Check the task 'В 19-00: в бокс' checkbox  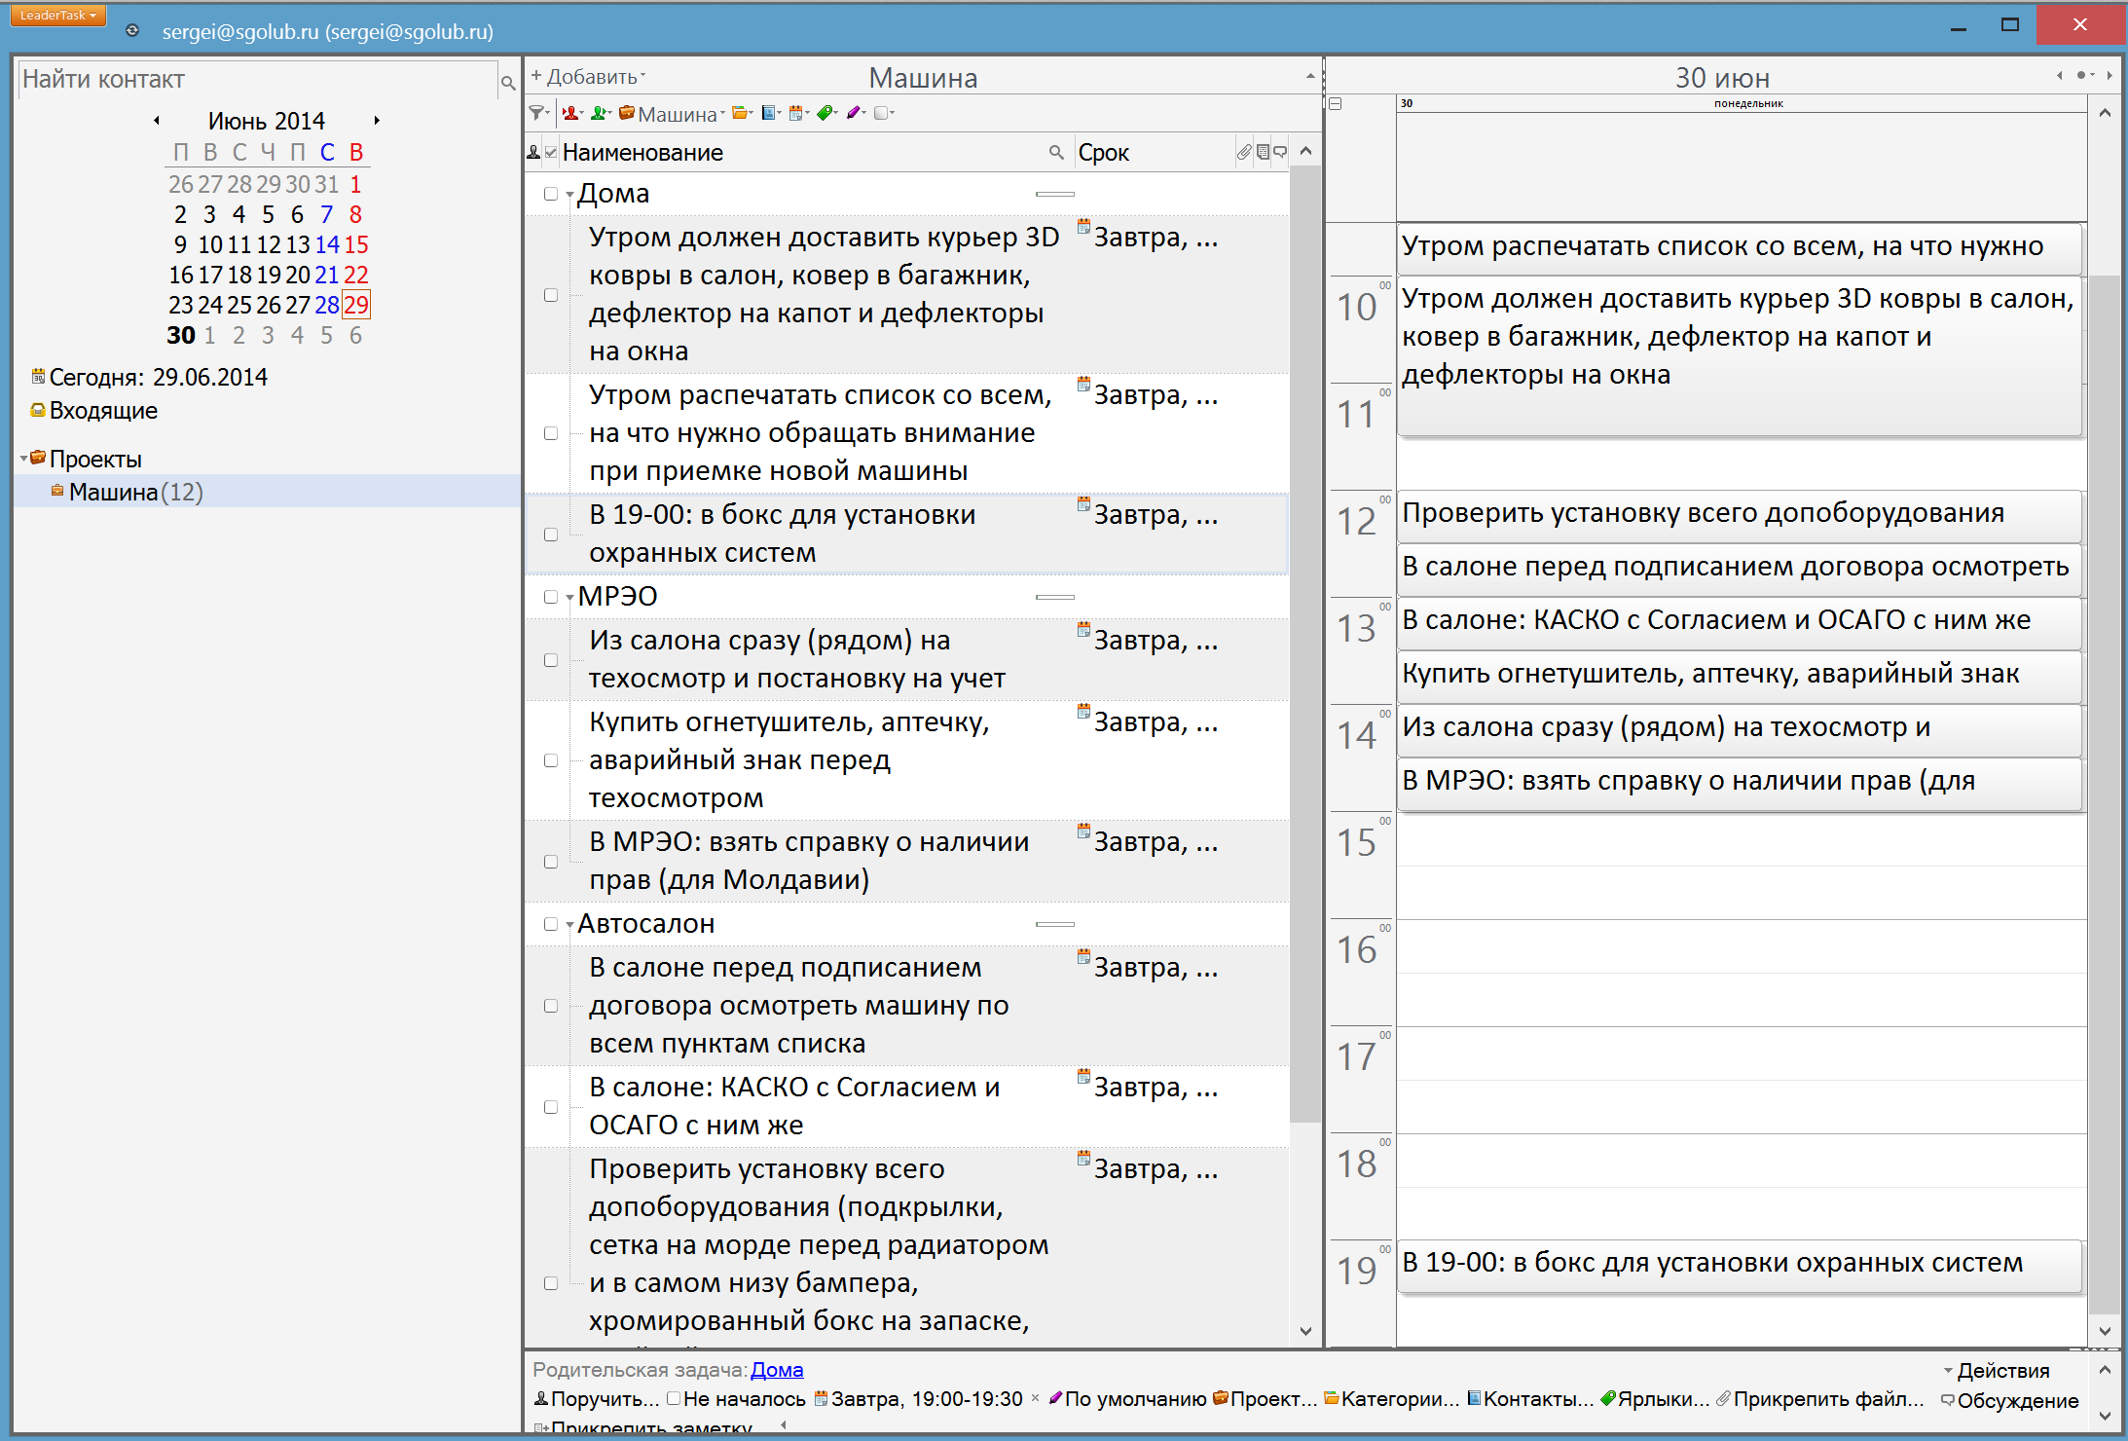551,535
